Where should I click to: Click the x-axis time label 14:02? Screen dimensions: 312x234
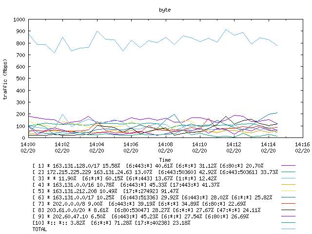point(62,144)
